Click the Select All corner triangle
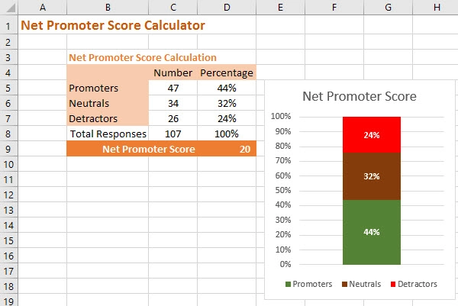This screenshot has width=458, height=306. (8, 8)
